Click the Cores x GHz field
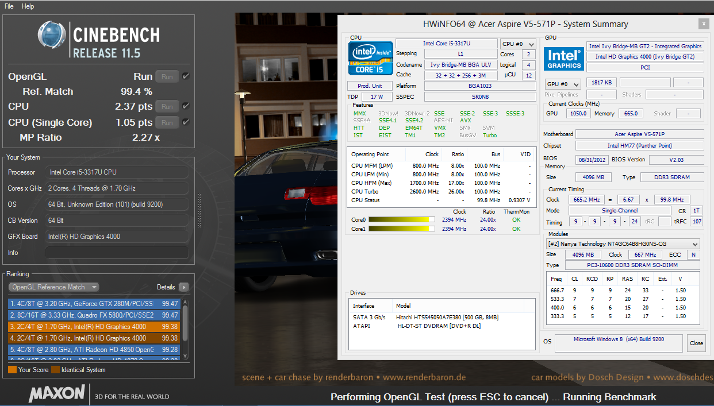 click(117, 188)
